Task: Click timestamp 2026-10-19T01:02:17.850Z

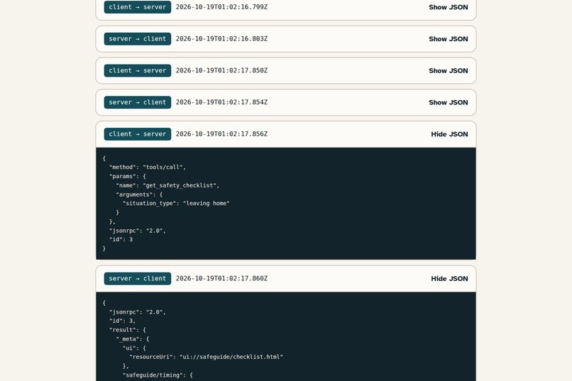Action: 222,70
